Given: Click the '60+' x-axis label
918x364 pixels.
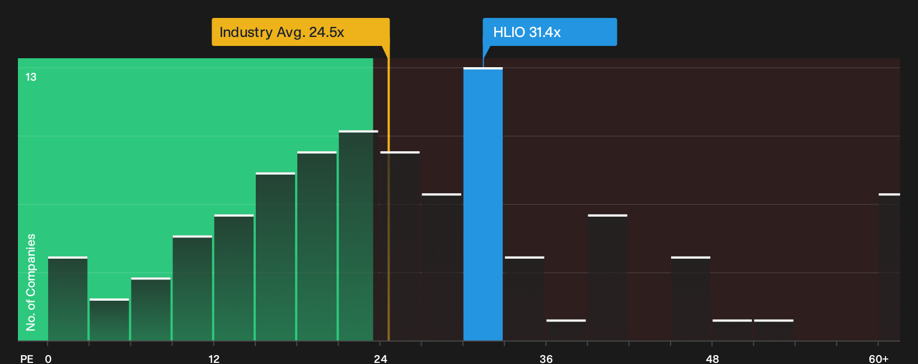Looking at the screenshot, I should 879,359.
